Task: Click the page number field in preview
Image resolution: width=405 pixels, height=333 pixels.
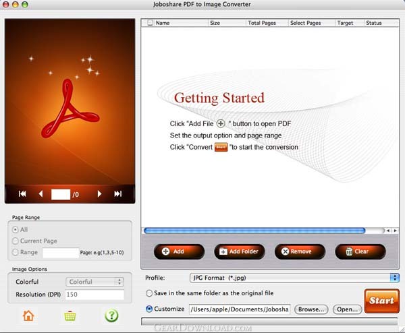Action: (x=61, y=194)
